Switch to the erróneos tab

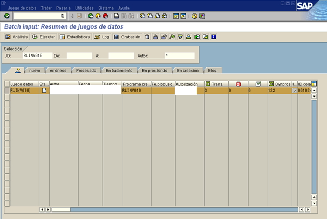tap(58, 70)
